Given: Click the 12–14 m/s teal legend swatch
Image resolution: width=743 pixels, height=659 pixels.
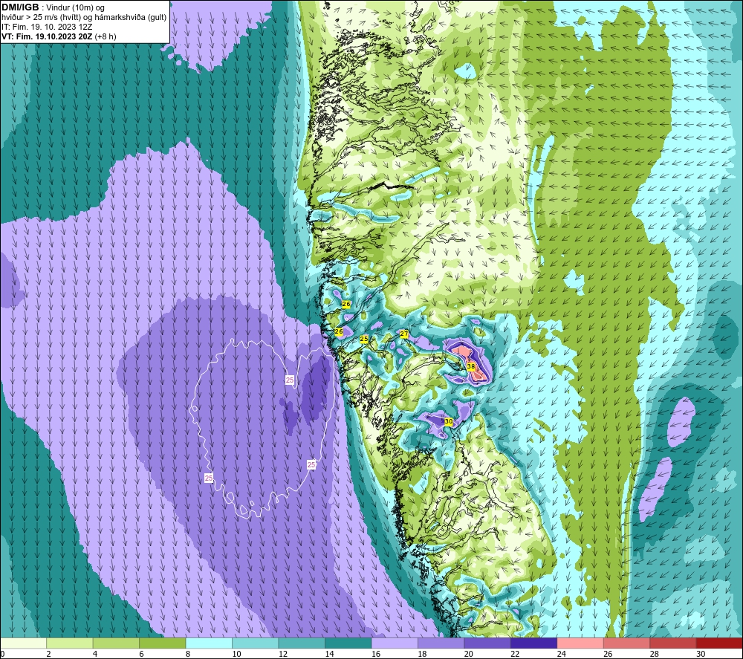Looking at the screenshot, I should tap(302, 643).
